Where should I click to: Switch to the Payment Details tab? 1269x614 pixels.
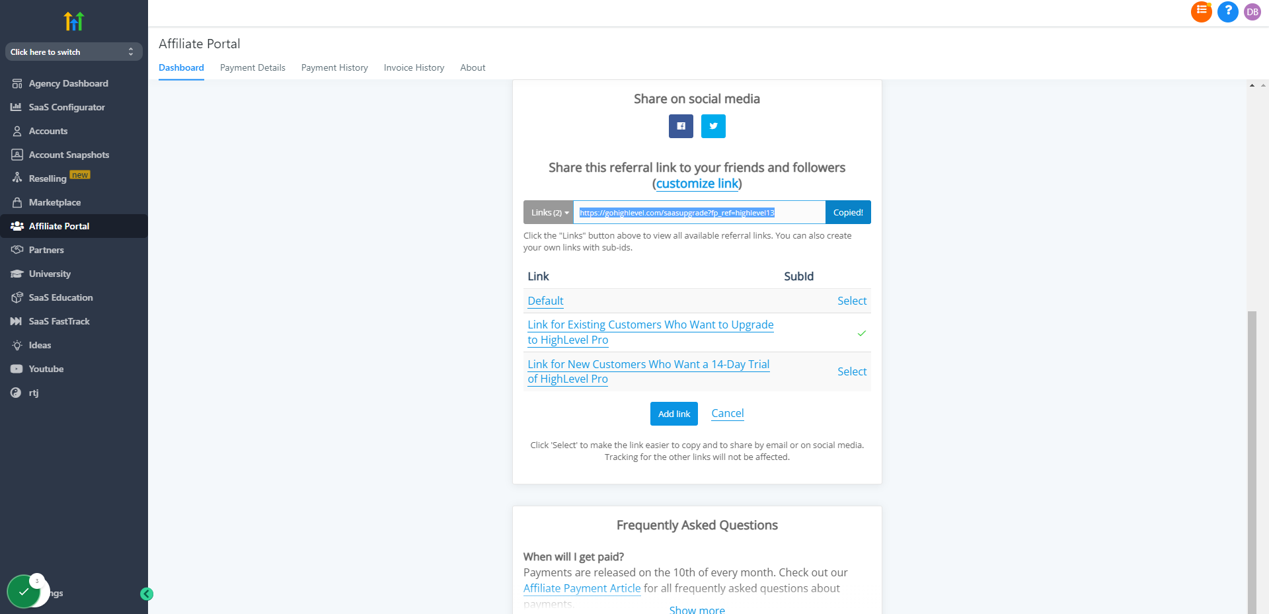252,67
